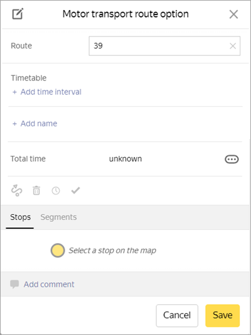This screenshot has width=251, height=335.
Task: Click the checkmark confirm icon
Action: [75, 190]
